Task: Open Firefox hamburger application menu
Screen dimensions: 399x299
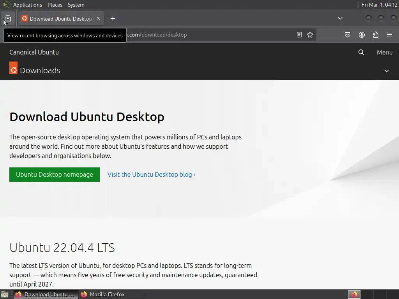Action: tap(390, 35)
